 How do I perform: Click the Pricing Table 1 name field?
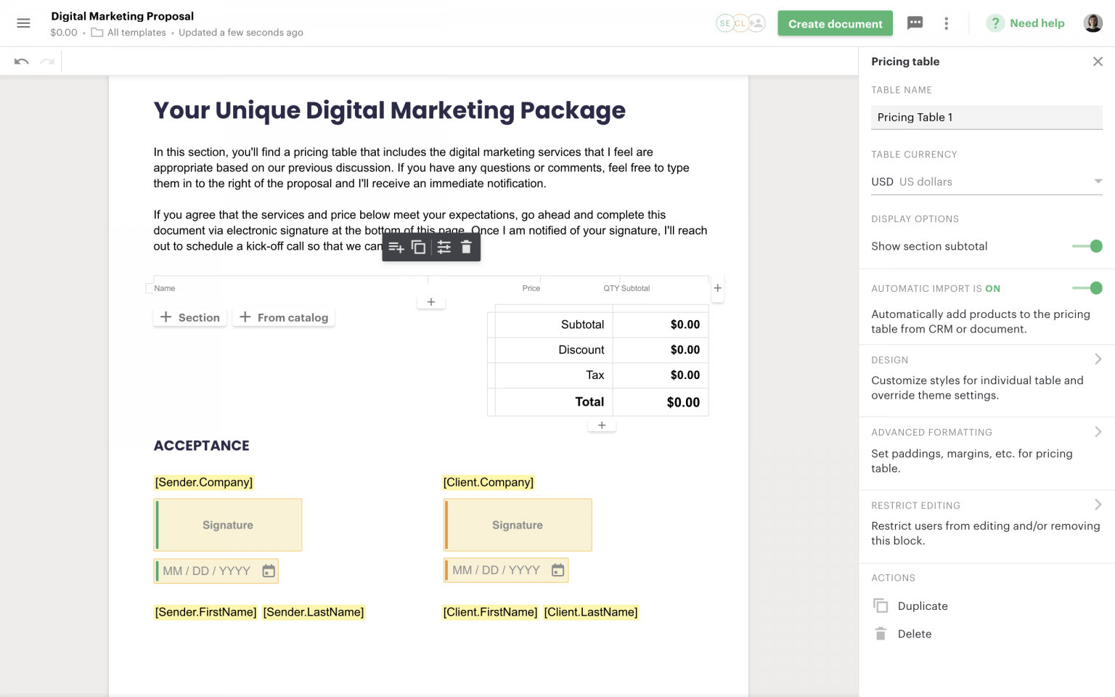987,117
